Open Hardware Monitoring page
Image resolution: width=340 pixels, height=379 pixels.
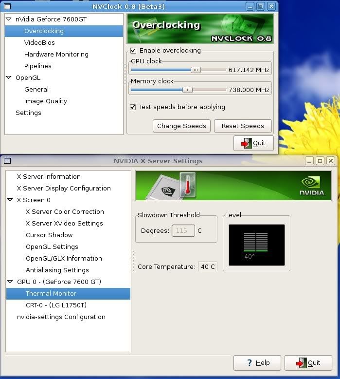tap(56, 55)
